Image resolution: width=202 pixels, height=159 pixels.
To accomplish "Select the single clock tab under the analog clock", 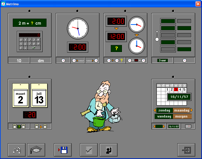I will click(63, 60).
